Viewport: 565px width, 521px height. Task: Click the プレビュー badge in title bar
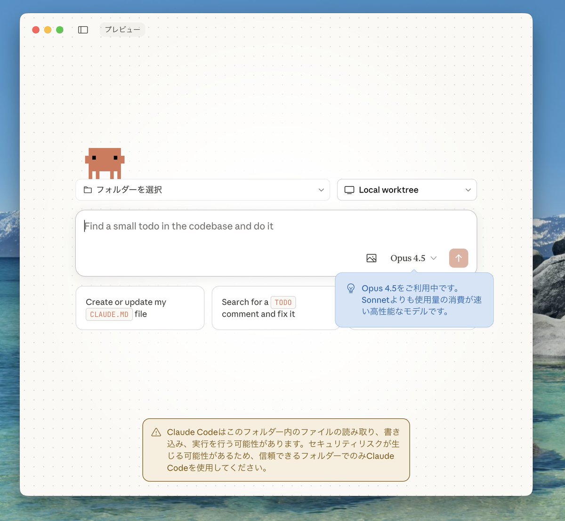[x=122, y=30]
